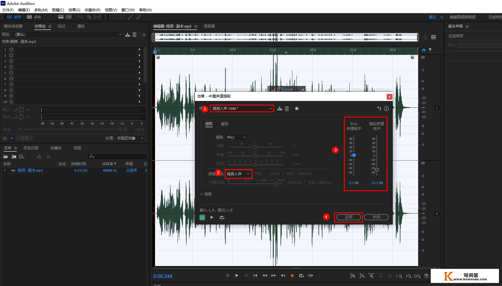Open 提取 中心 dropdown

236,137
